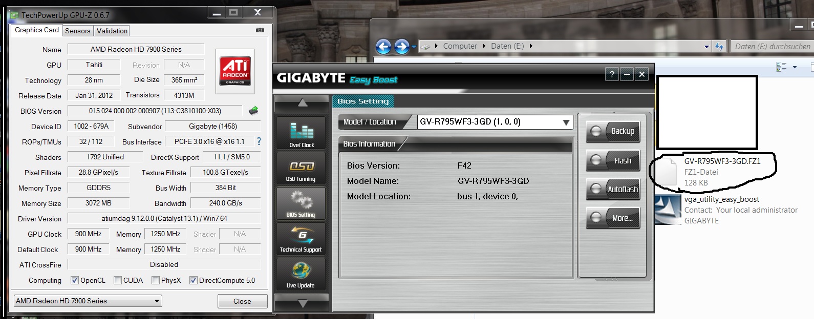This screenshot has height=332, width=814.
Task: Select the Bios Setting tab header
Action: [x=363, y=101]
